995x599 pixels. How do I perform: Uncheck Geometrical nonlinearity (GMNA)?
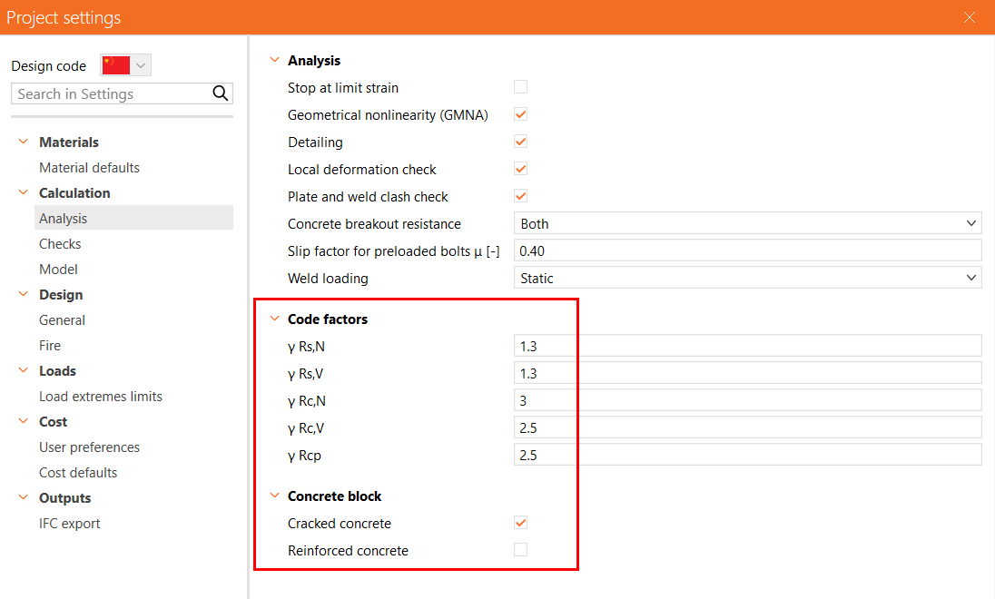pos(521,114)
